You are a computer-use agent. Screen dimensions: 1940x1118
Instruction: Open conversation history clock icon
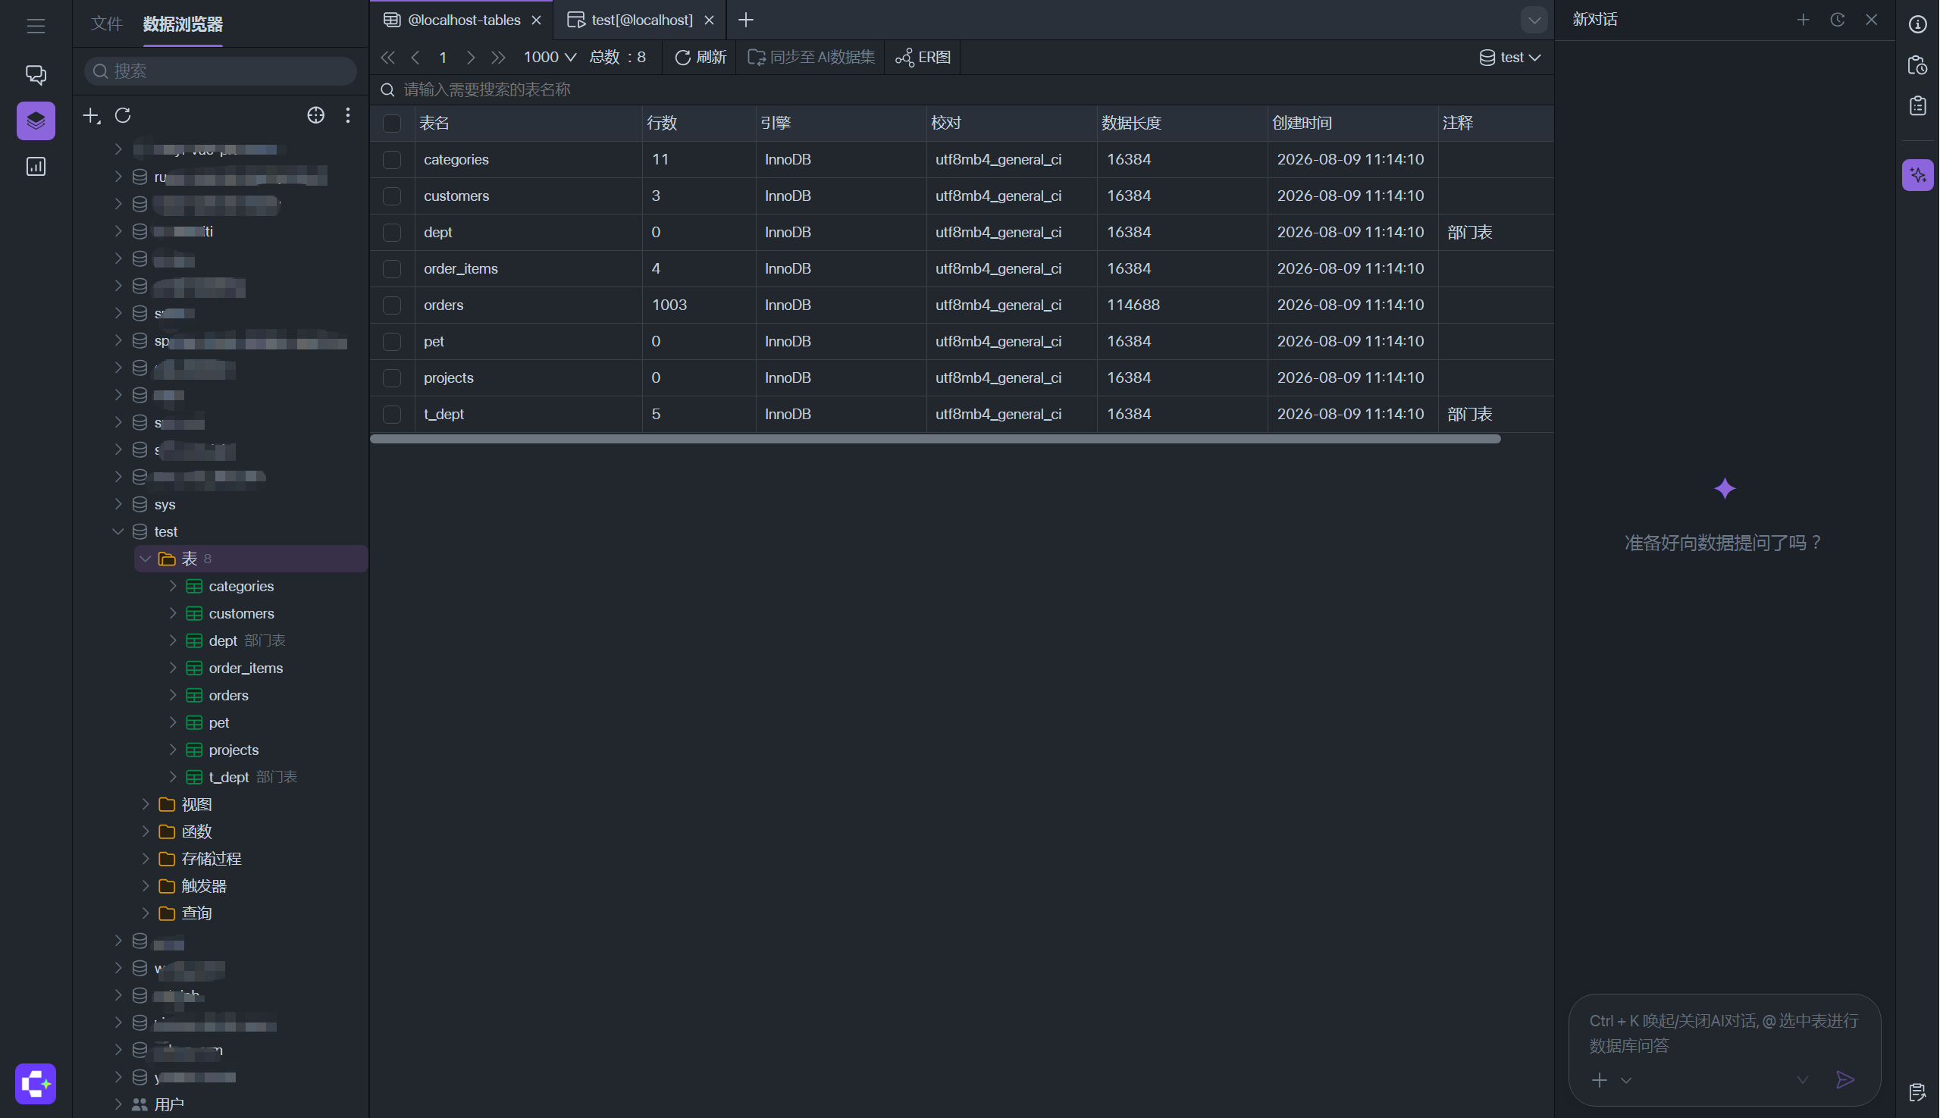(x=1837, y=20)
